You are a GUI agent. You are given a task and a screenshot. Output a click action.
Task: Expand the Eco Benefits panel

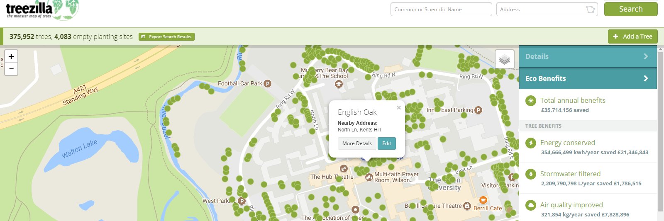(x=588, y=78)
